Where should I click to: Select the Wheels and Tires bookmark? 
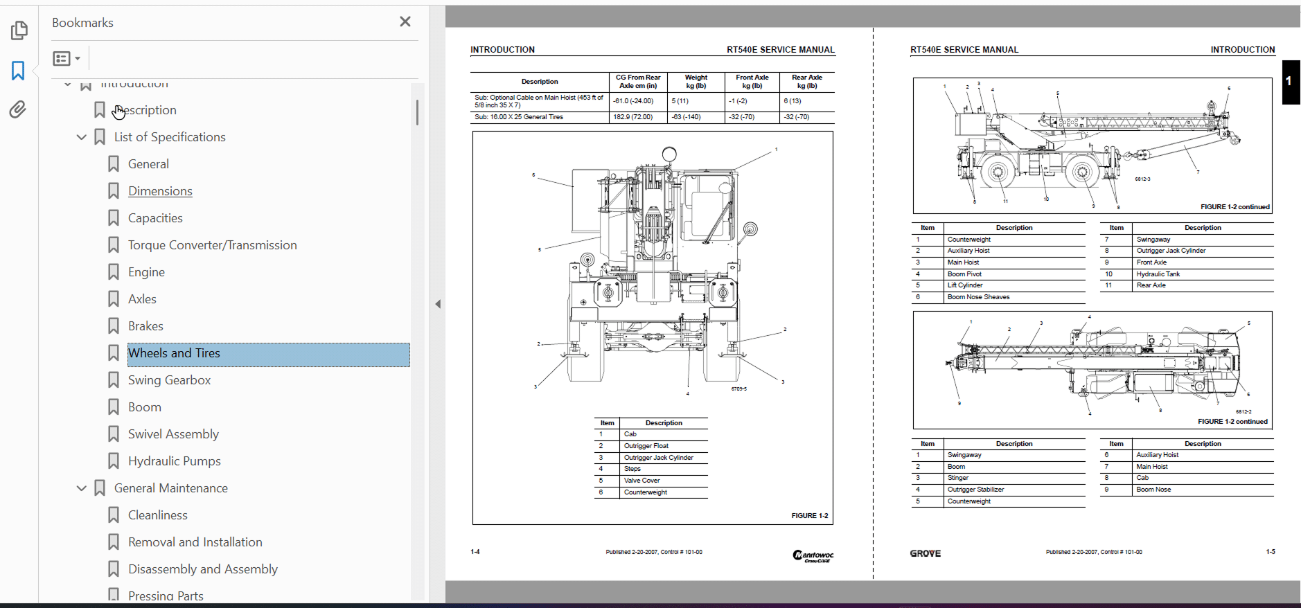pyautogui.click(x=174, y=353)
